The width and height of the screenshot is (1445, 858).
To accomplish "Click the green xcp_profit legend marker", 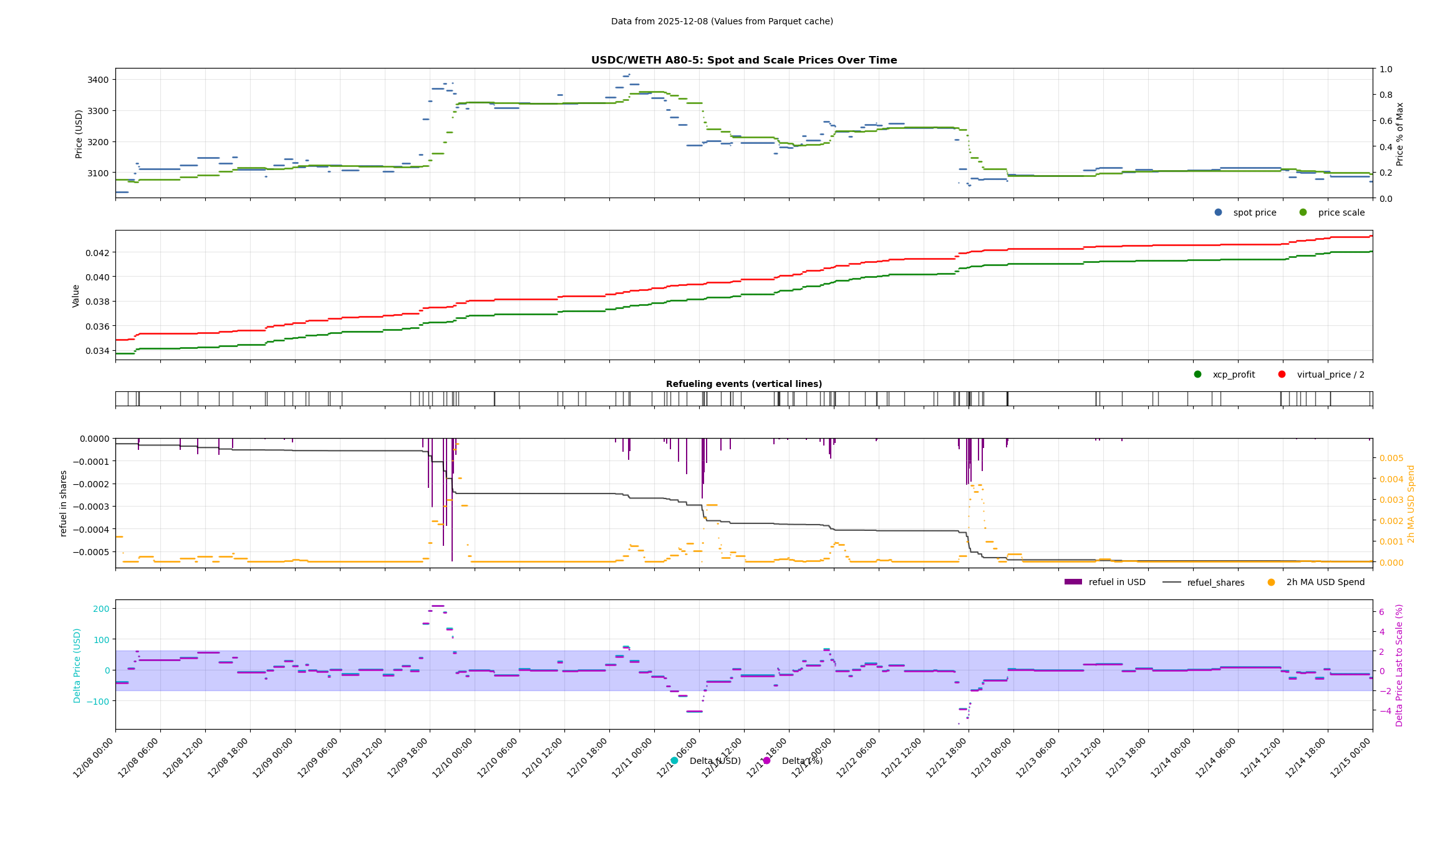I will [x=1197, y=374].
